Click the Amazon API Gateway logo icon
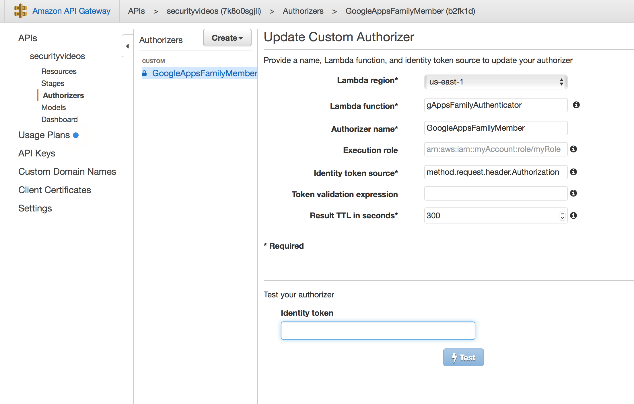The image size is (634, 404). pos(20,11)
